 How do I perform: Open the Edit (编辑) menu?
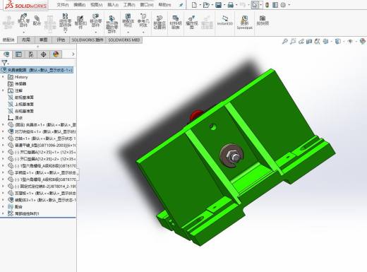[x=79, y=5]
